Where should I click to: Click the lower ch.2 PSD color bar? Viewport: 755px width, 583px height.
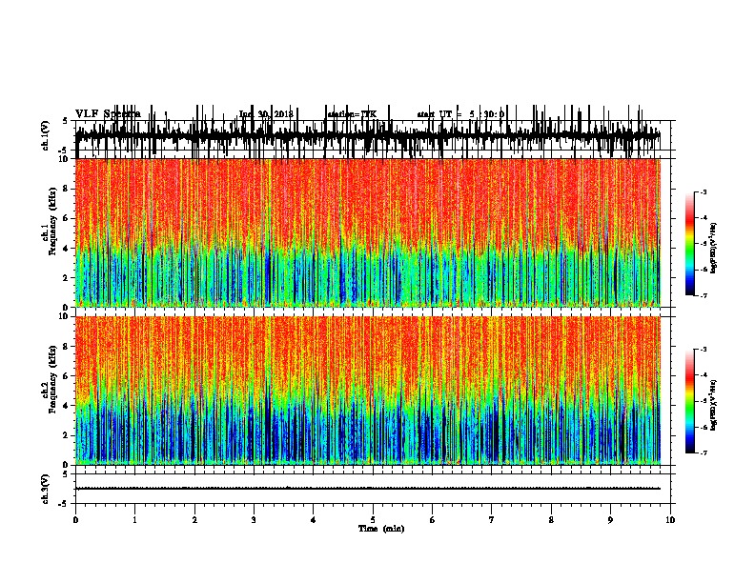click(x=690, y=401)
